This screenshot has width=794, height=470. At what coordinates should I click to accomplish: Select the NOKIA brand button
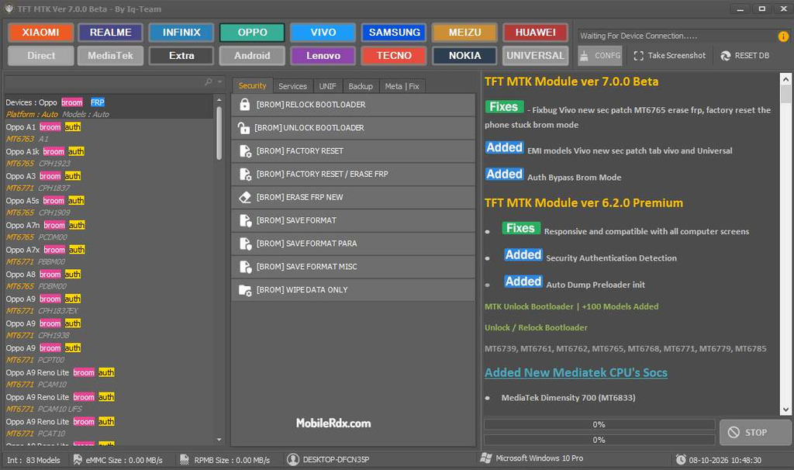465,56
